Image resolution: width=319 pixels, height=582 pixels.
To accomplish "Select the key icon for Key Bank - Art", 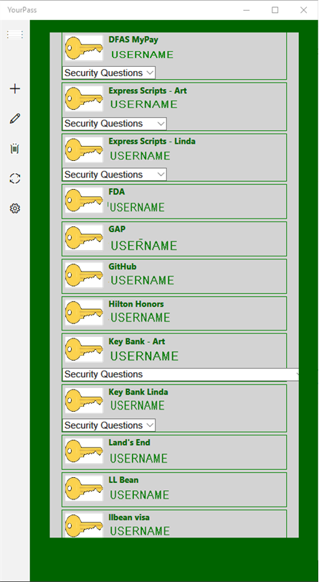I will [84, 350].
